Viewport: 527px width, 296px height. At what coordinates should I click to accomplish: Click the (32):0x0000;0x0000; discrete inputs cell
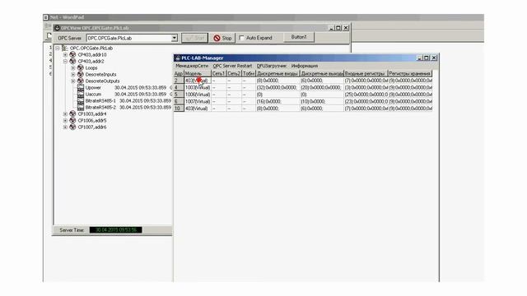coord(277,88)
